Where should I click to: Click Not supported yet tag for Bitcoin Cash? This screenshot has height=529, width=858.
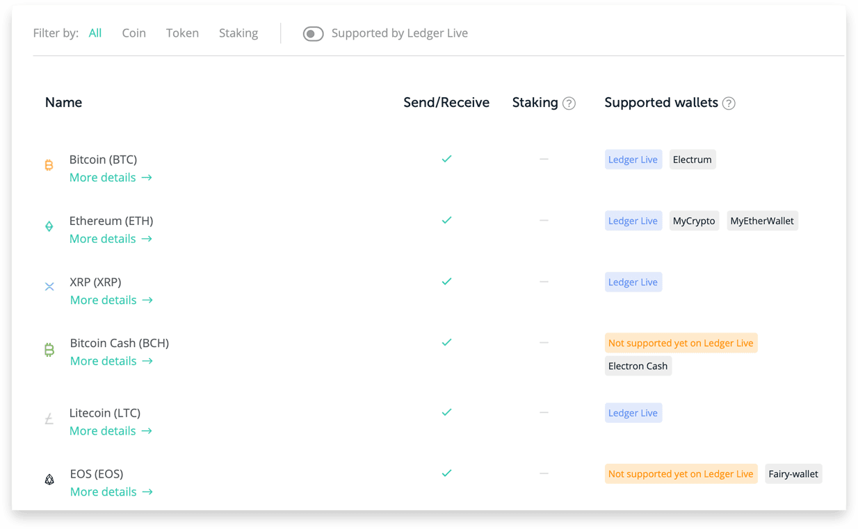[681, 343]
